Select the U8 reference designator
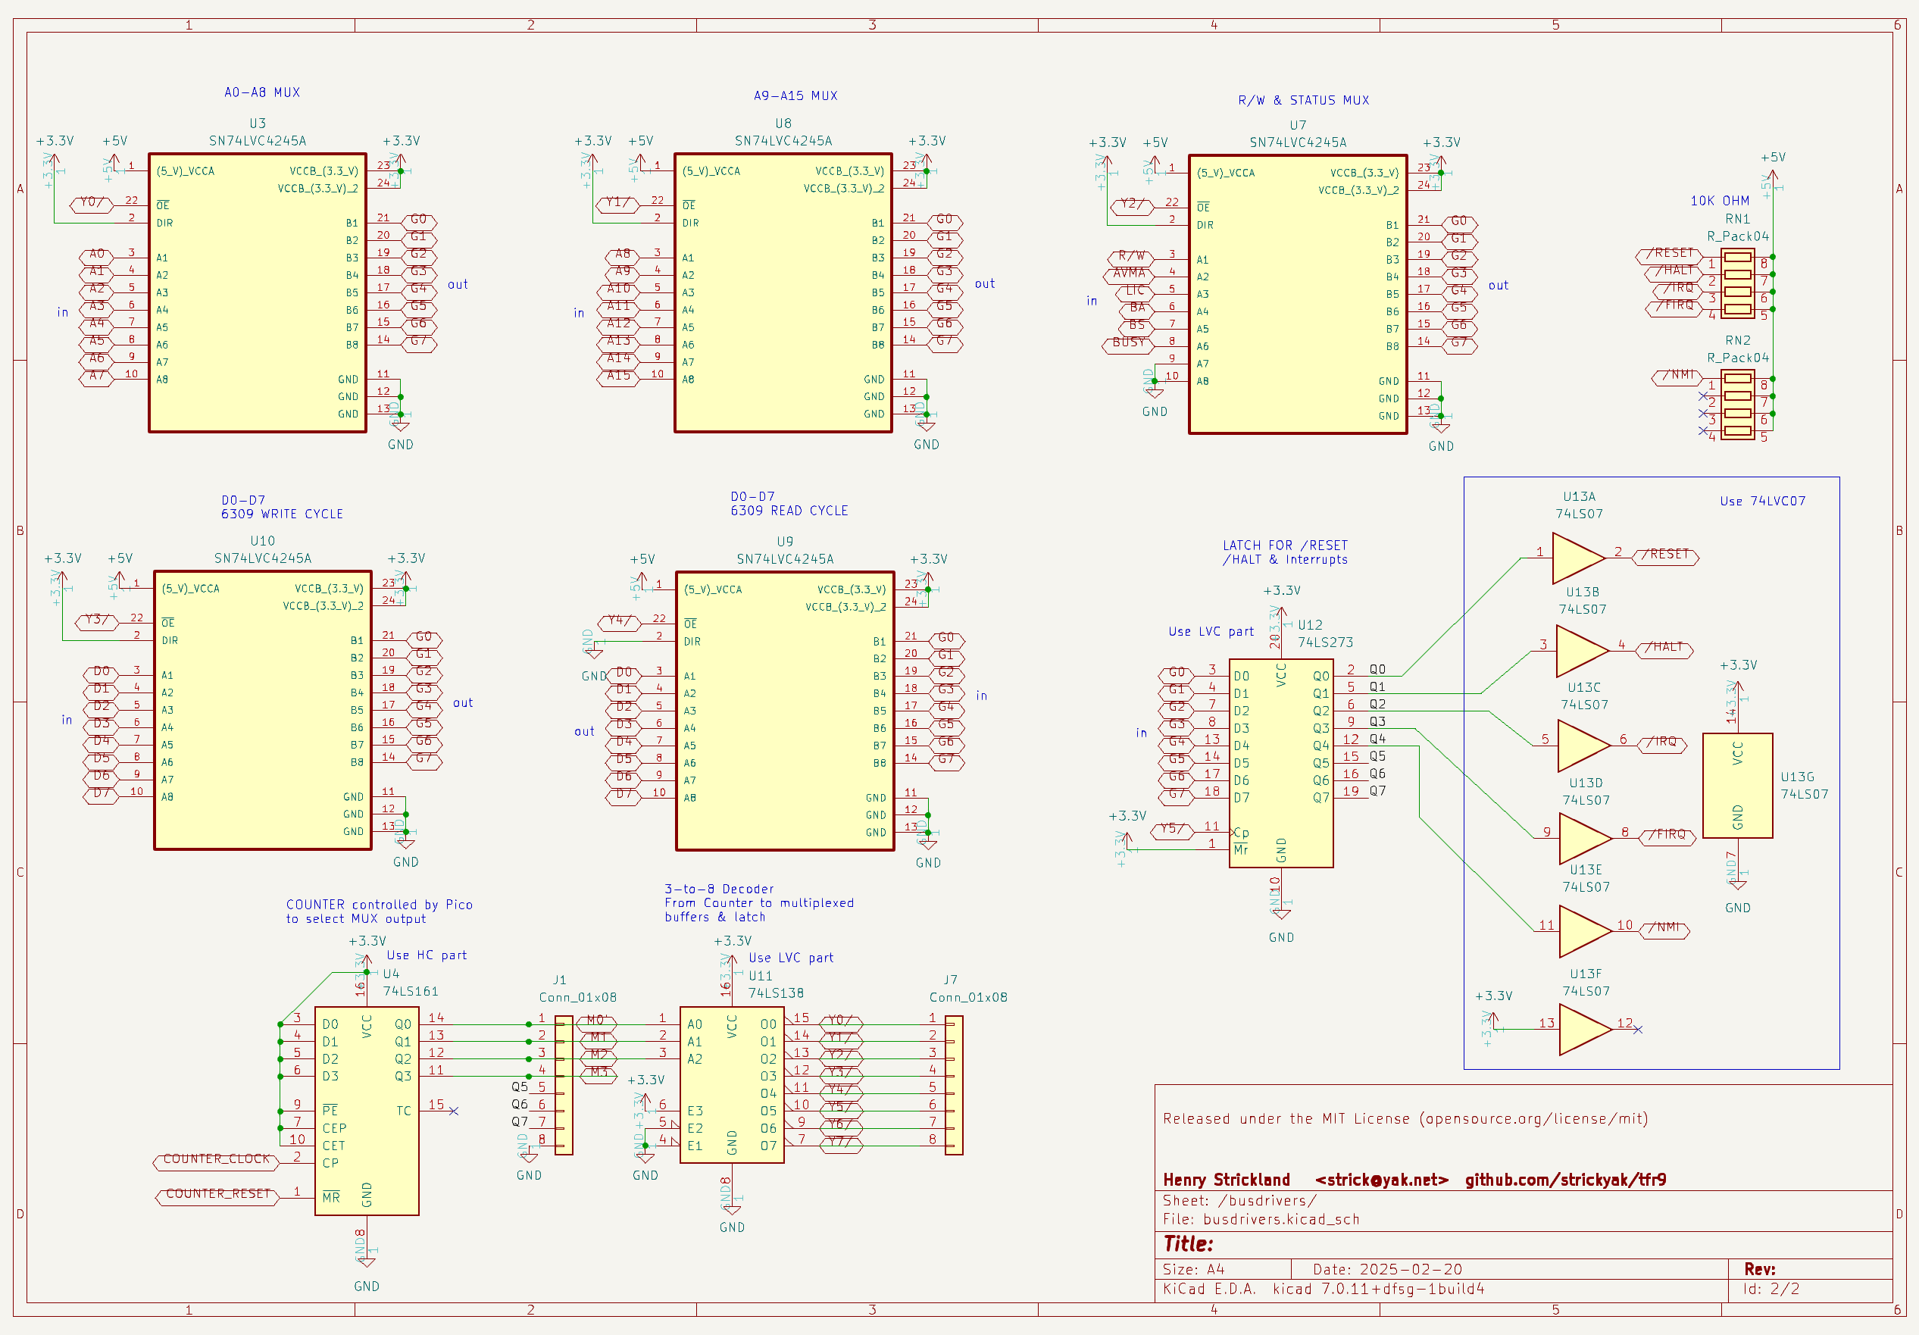The height and width of the screenshot is (1335, 1919). 783,123
